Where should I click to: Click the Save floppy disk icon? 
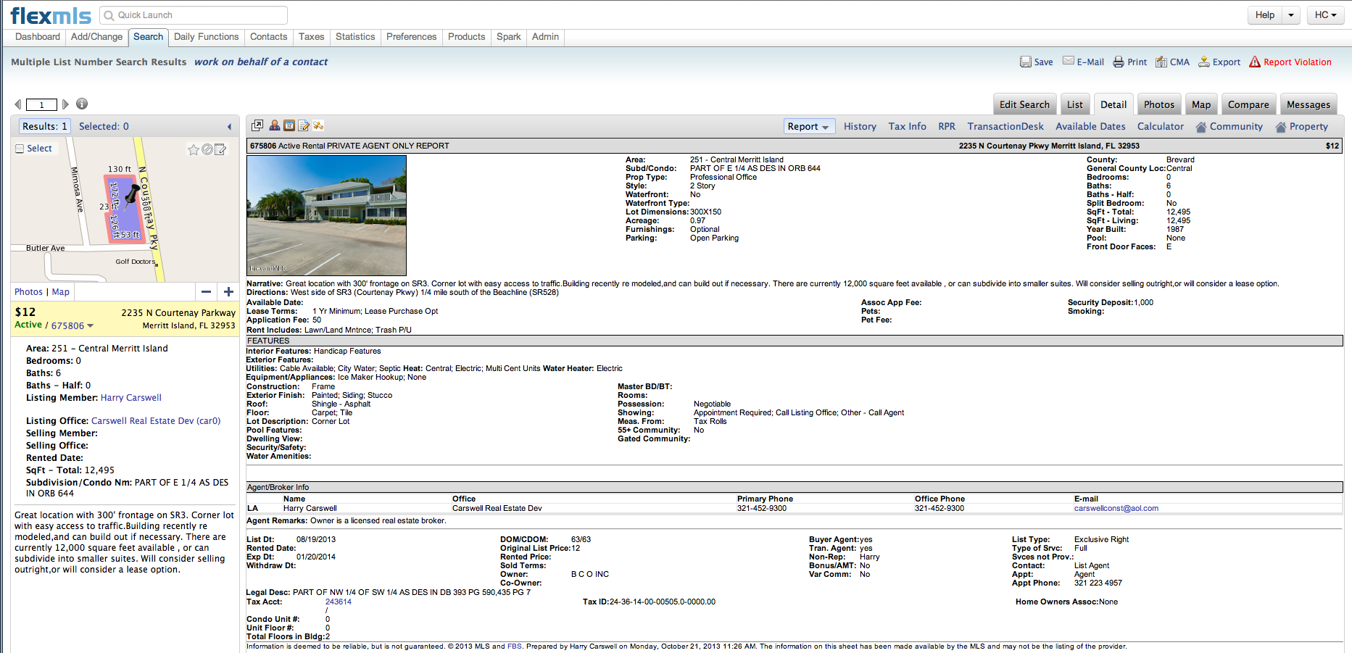click(x=1025, y=62)
